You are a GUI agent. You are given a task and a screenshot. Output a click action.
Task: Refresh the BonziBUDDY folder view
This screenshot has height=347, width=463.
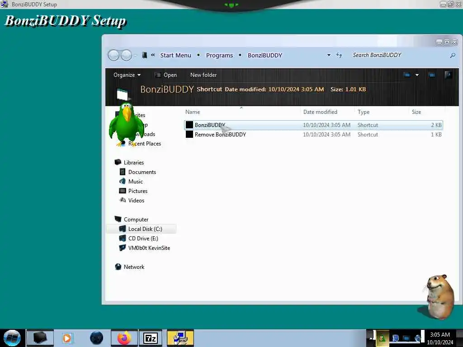[x=339, y=55]
